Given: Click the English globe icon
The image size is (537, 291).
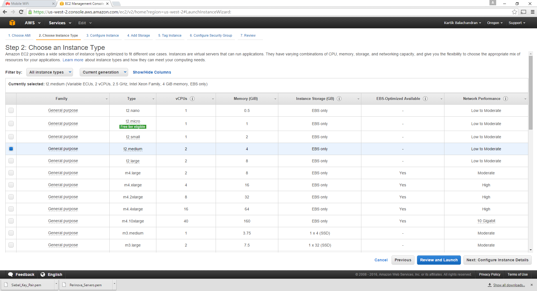Looking at the screenshot, I should [43, 274].
